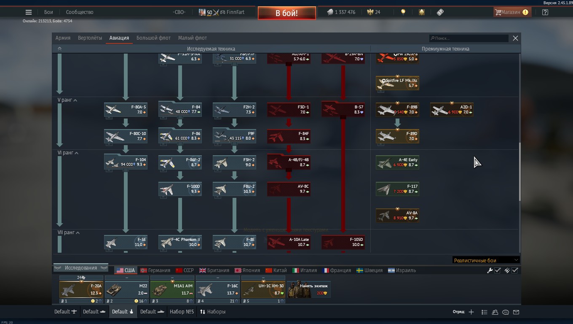Expand the bar above F-16C slot
573x324 pixels.
[218, 278]
